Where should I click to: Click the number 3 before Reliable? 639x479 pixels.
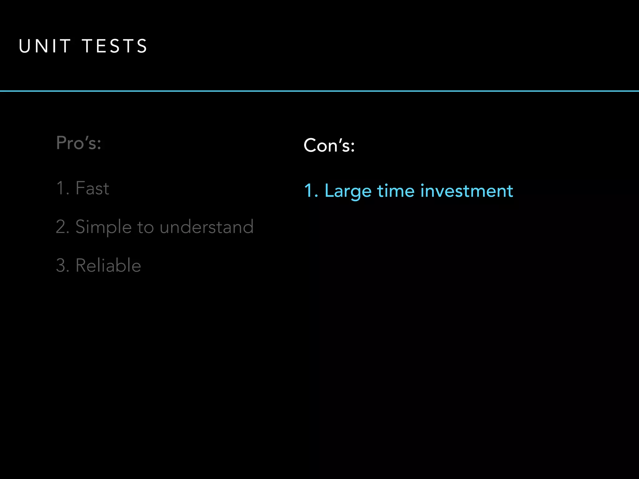[61, 265]
